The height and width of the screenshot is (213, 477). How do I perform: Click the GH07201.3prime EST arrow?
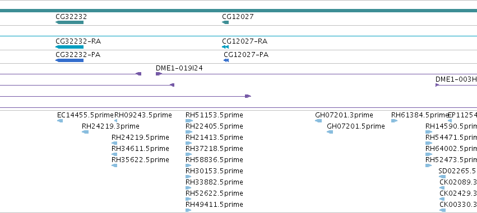[x=318, y=121]
